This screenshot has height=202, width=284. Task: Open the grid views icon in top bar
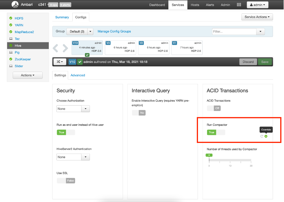(x=239, y=5)
